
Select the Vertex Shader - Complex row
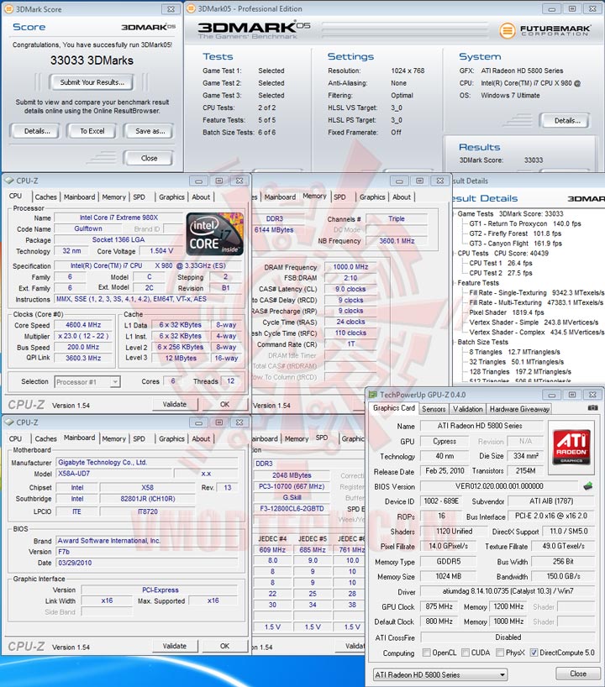[537, 332]
